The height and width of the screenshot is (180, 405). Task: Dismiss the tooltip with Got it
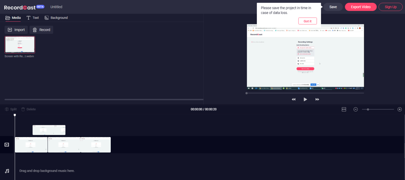point(307,21)
